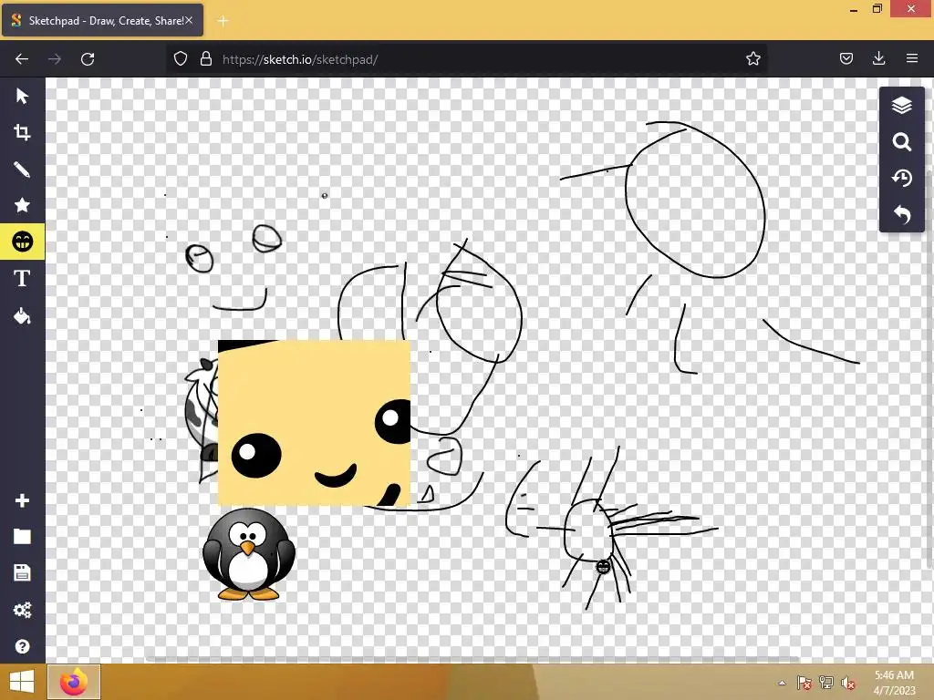Open the Layers panel icon
Viewport: 934px width, 700px height.
[902, 106]
